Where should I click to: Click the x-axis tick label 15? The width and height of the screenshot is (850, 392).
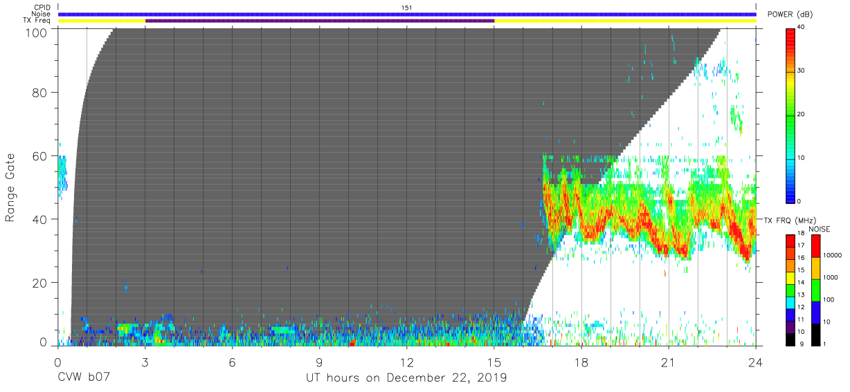tap(494, 362)
